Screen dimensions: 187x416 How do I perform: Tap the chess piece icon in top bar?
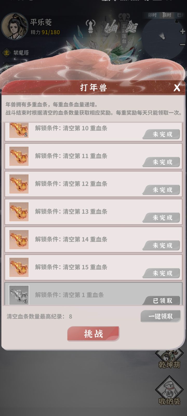pos(90,27)
